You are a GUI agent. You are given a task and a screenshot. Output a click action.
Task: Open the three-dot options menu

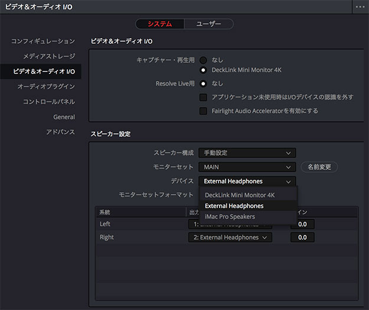point(360,7)
